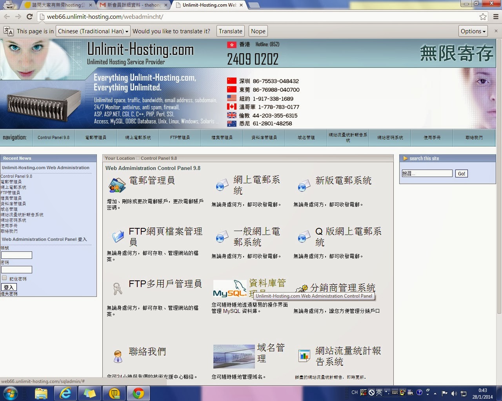Click the 分銷商管理系統 heading link
Viewport: 502px width, 401px height.
click(x=343, y=288)
